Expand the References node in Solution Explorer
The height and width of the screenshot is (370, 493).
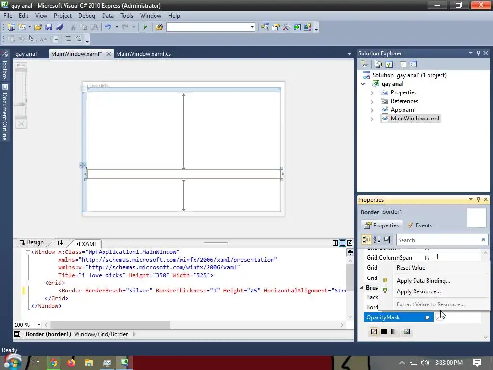tap(372, 102)
